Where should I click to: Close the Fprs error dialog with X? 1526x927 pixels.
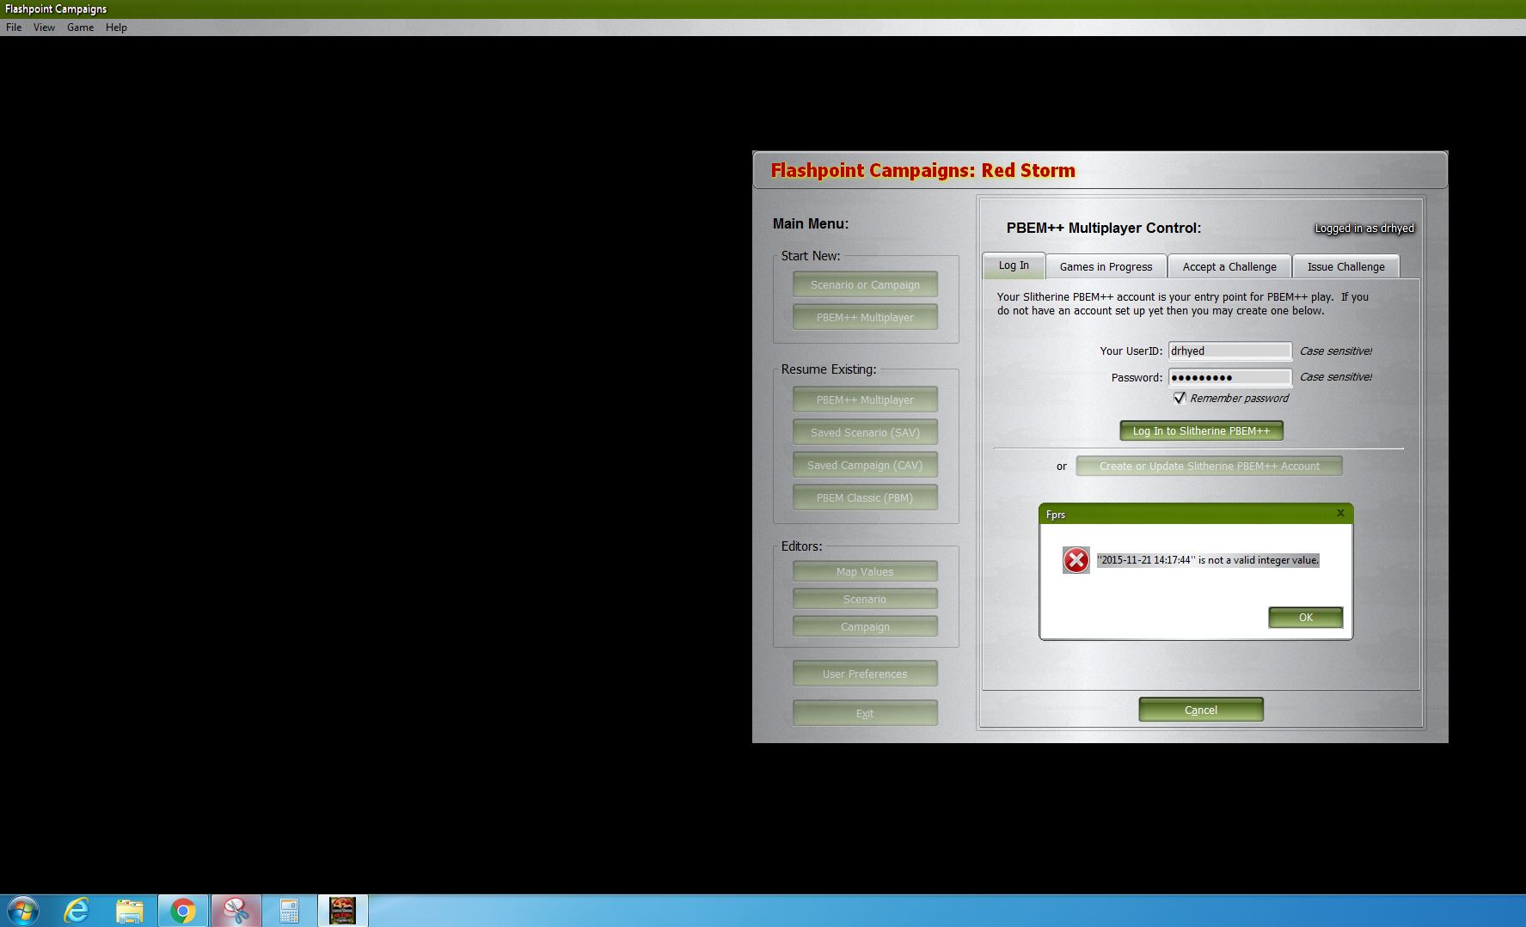[x=1340, y=513]
